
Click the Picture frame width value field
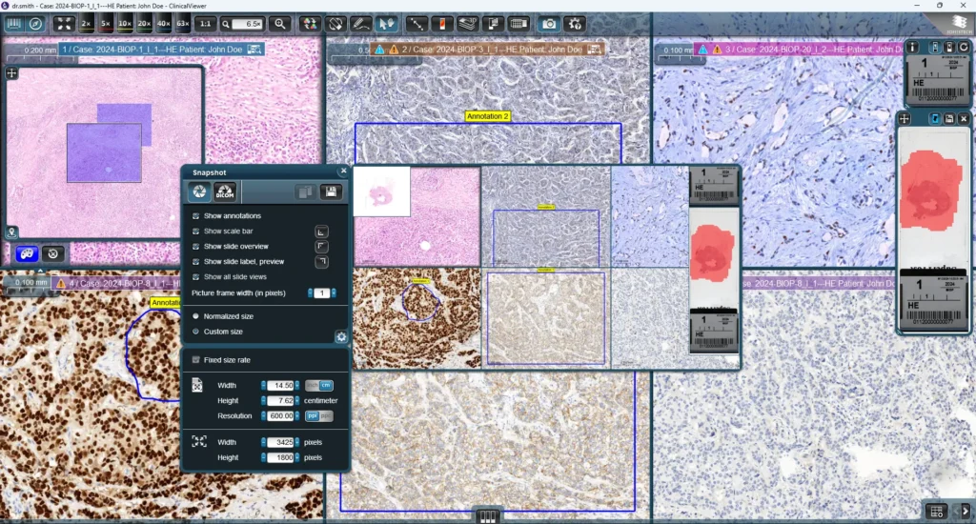point(322,293)
